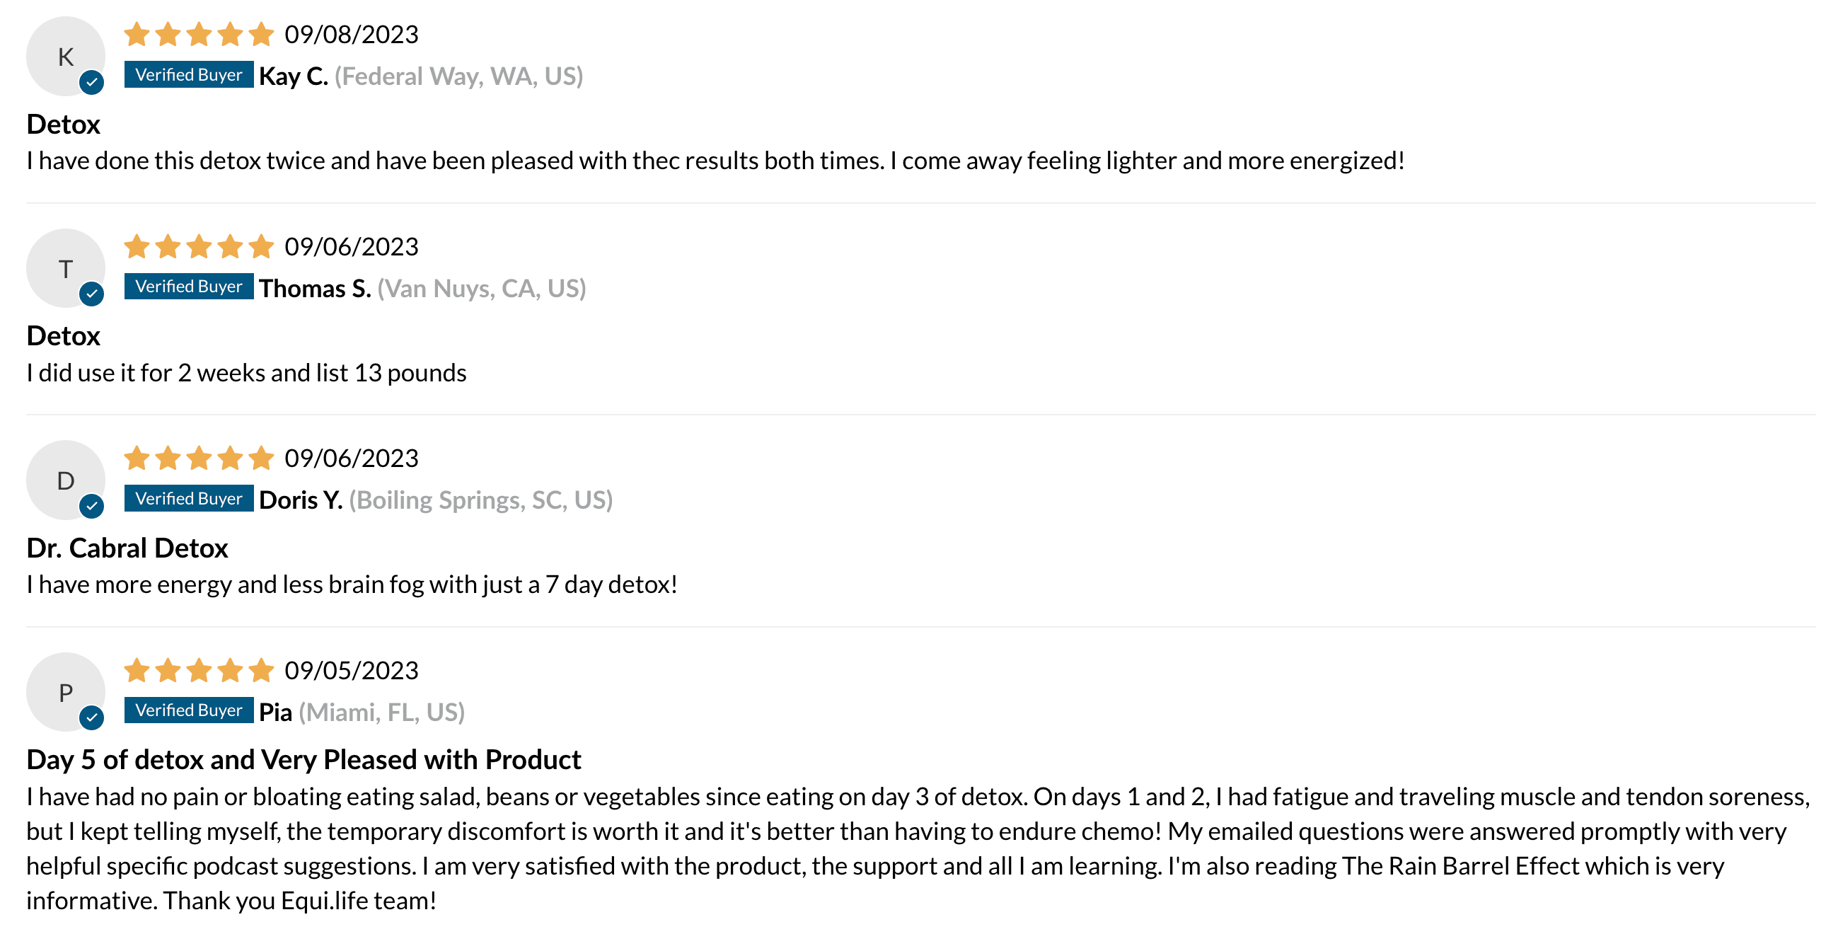The image size is (1838, 934).
Task: Click Thomas S.'s avatar with letter T
Action: coord(66,268)
